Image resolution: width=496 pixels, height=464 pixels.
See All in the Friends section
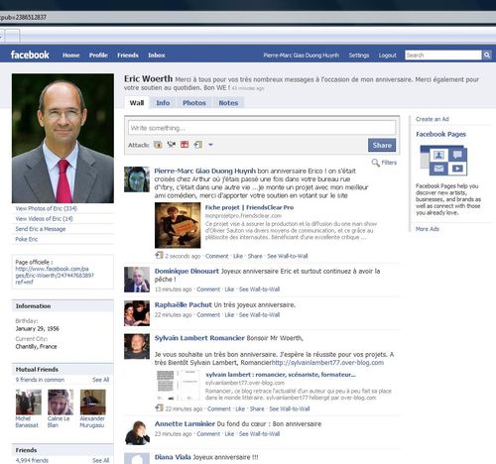(x=101, y=460)
